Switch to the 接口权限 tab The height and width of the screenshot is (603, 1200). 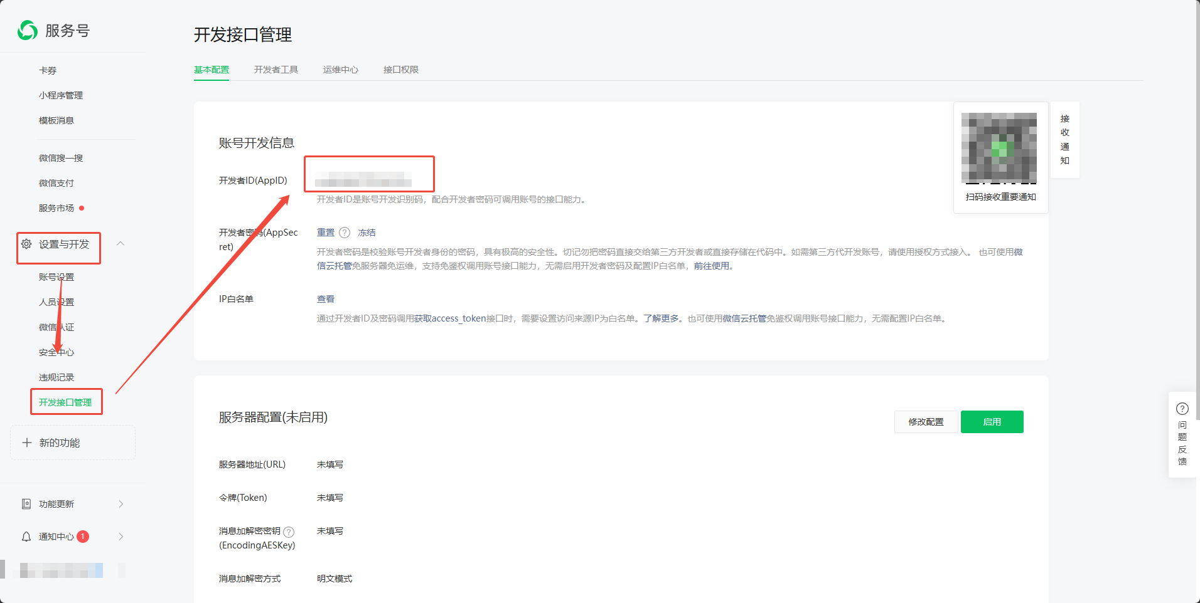click(401, 70)
